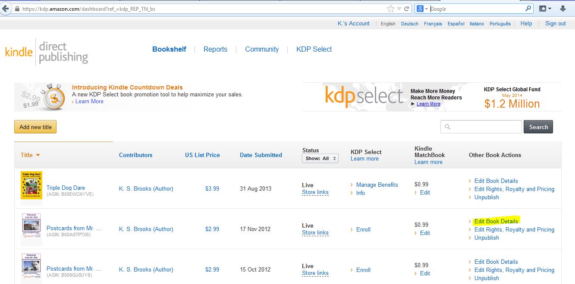Viewport: 575px width, 284px height.
Task: Expand Store links for Triple Dog Dare
Action: click(x=315, y=192)
